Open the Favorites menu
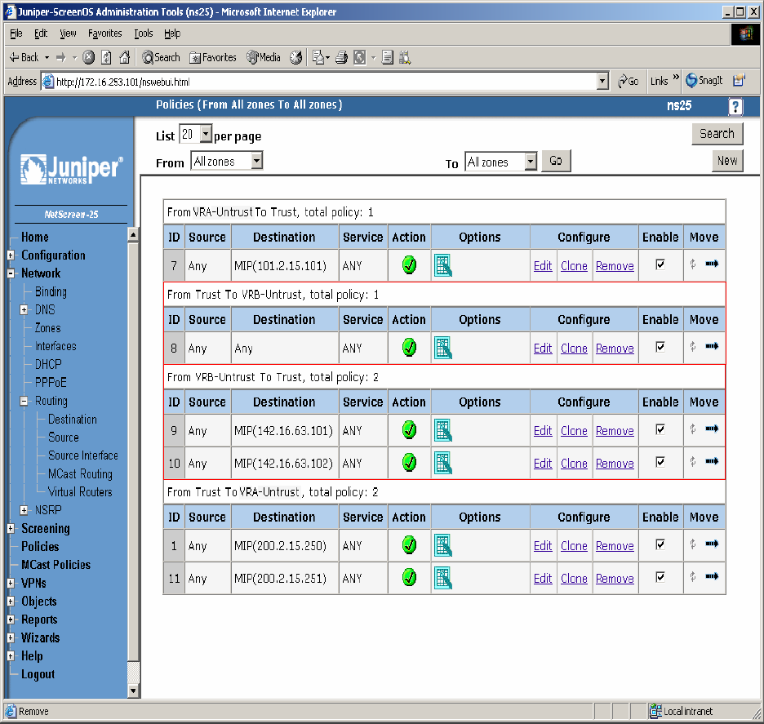Screen dimensions: 764x724 click(x=104, y=33)
